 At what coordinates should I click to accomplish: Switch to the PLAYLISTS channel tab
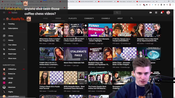pos(72,18)
